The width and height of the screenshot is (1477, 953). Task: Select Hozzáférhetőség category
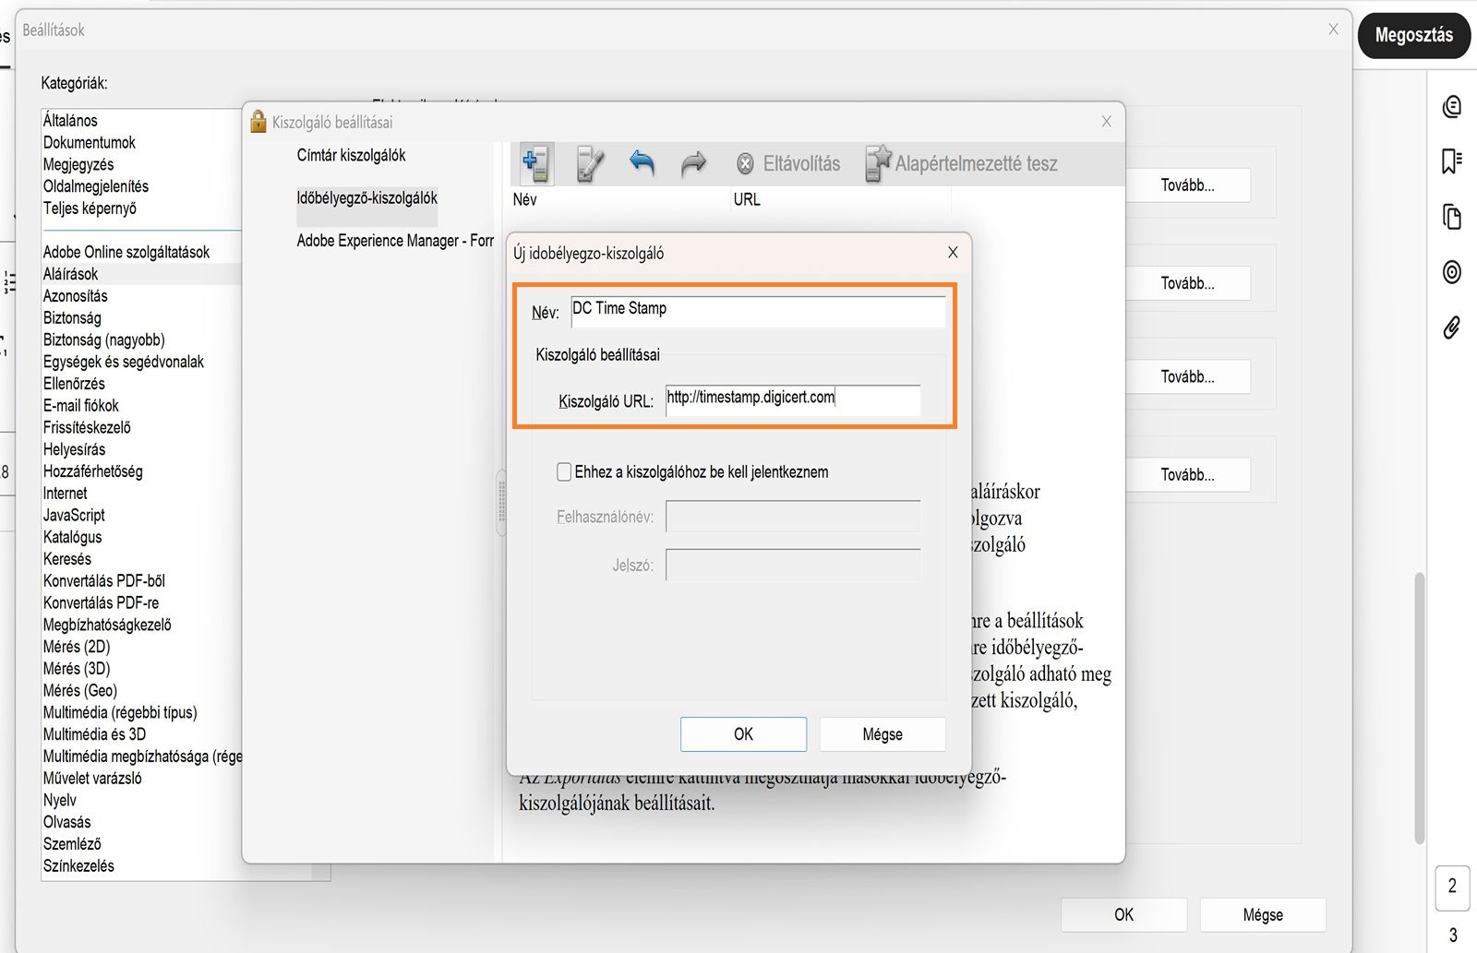point(92,471)
